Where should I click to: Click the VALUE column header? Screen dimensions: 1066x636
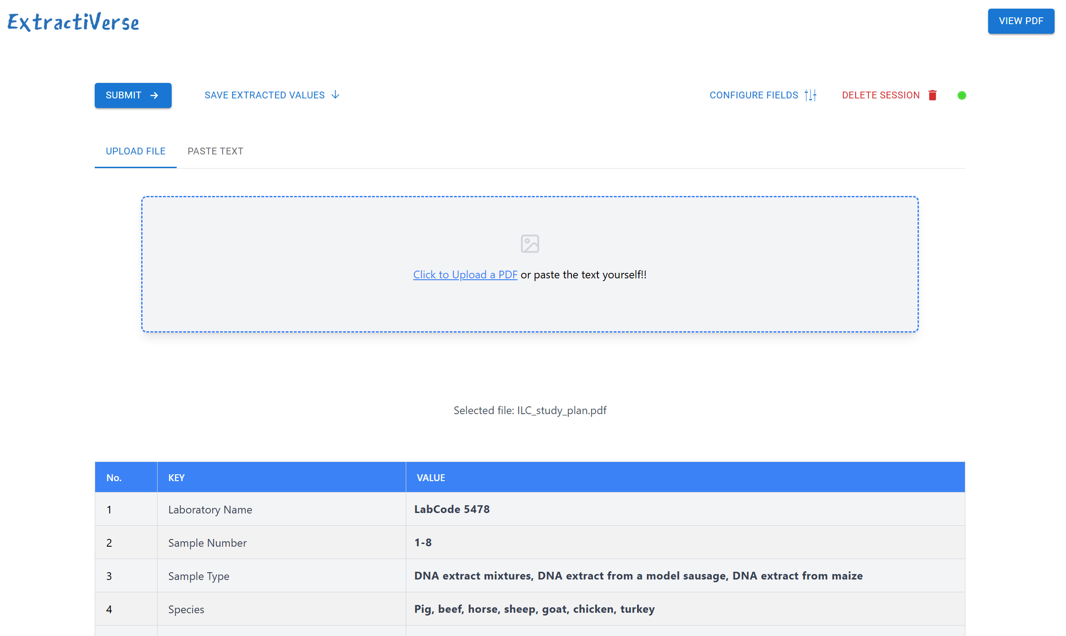685,477
